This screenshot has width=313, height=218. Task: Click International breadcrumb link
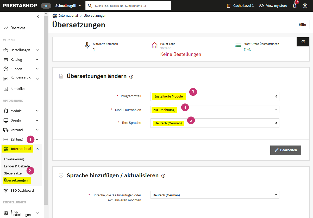click(x=68, y=16)
